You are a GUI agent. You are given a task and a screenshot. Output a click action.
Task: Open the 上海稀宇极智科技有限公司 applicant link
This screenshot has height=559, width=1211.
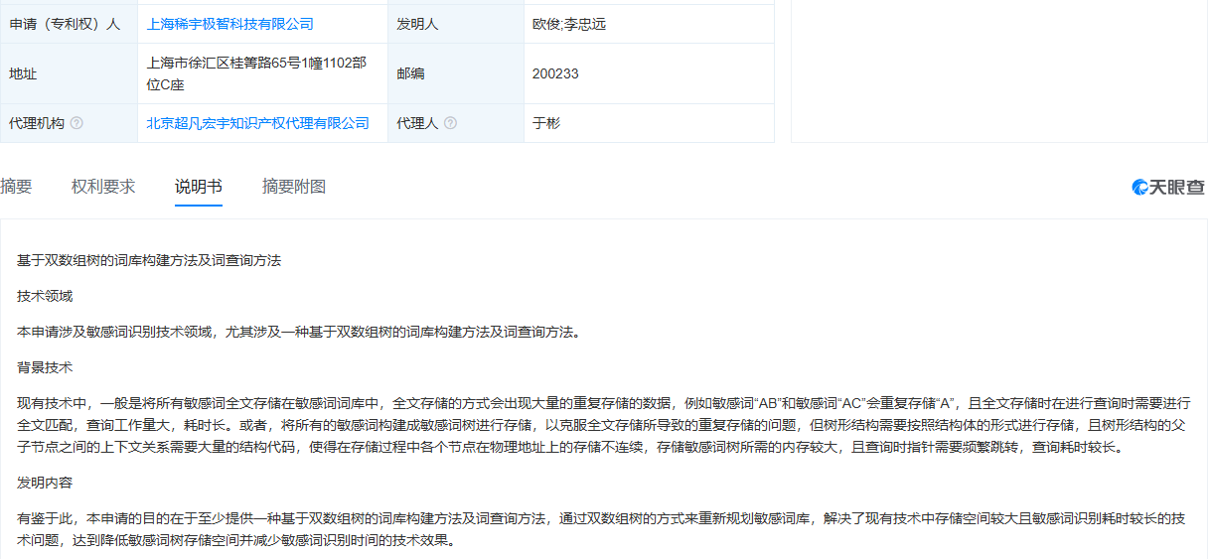point(229,24)
